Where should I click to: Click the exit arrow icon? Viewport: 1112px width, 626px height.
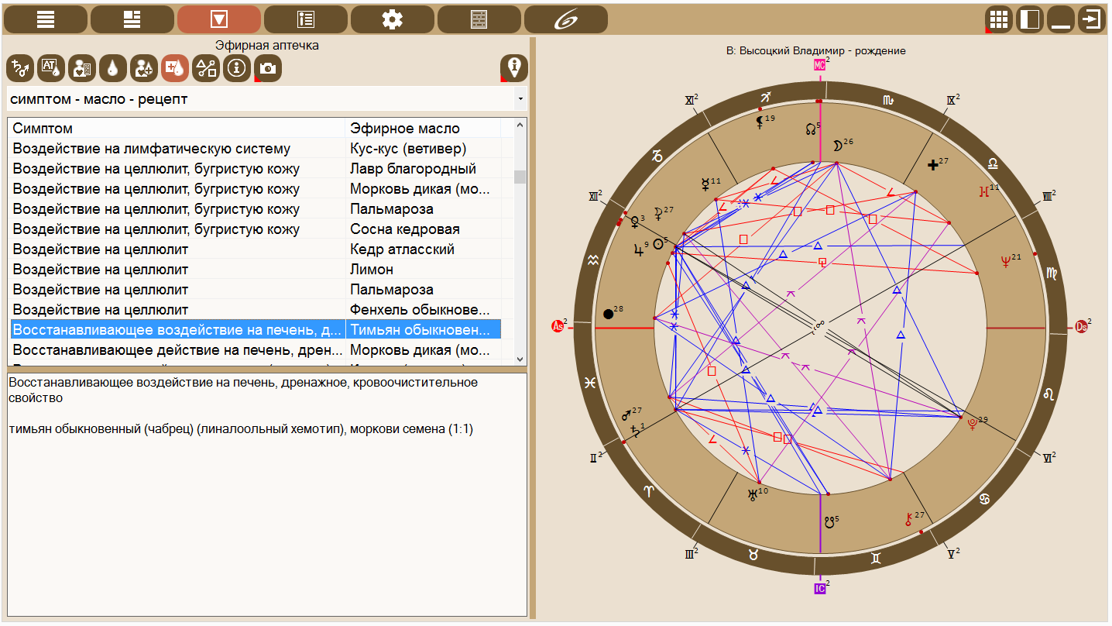pyautogui.click(x=1092, y=19)
